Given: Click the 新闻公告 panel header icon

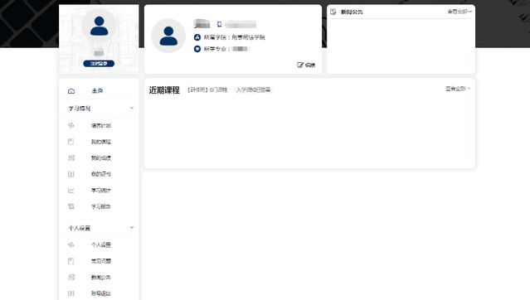Looking at the screenshot, I should [333, 12].
